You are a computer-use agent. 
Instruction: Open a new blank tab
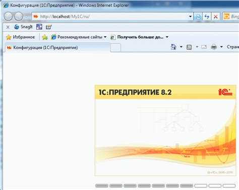click(x=115, y=48)
